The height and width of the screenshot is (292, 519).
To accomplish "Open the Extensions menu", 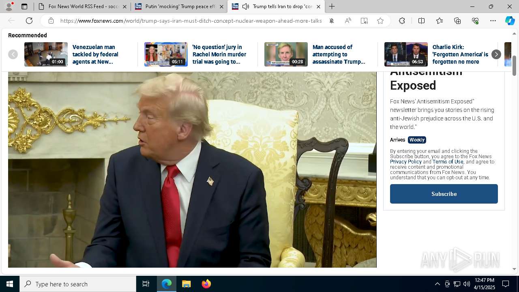I will tap(402, 21).
